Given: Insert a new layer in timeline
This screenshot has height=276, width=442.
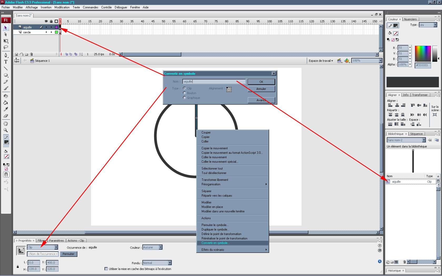Looking at the screenshot, I should [x=16, y=54].
